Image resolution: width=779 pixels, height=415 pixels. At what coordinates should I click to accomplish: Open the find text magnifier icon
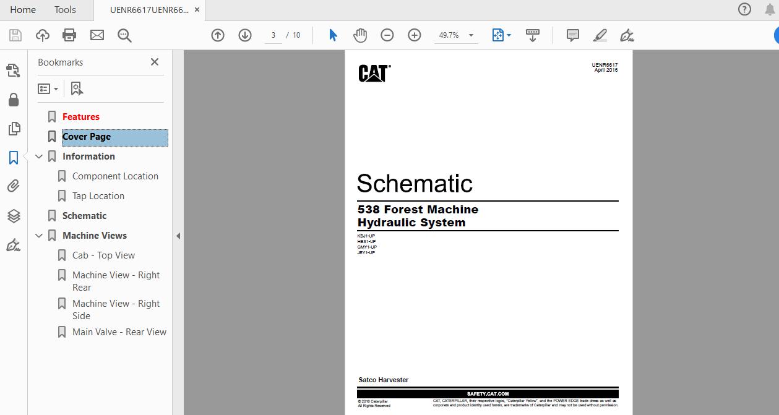point(124,35)
